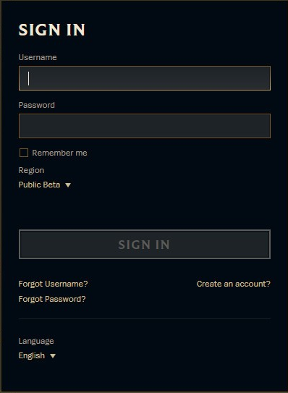Click the Password field label
Screen dimensions: 288x393
(x=37, y=105)
